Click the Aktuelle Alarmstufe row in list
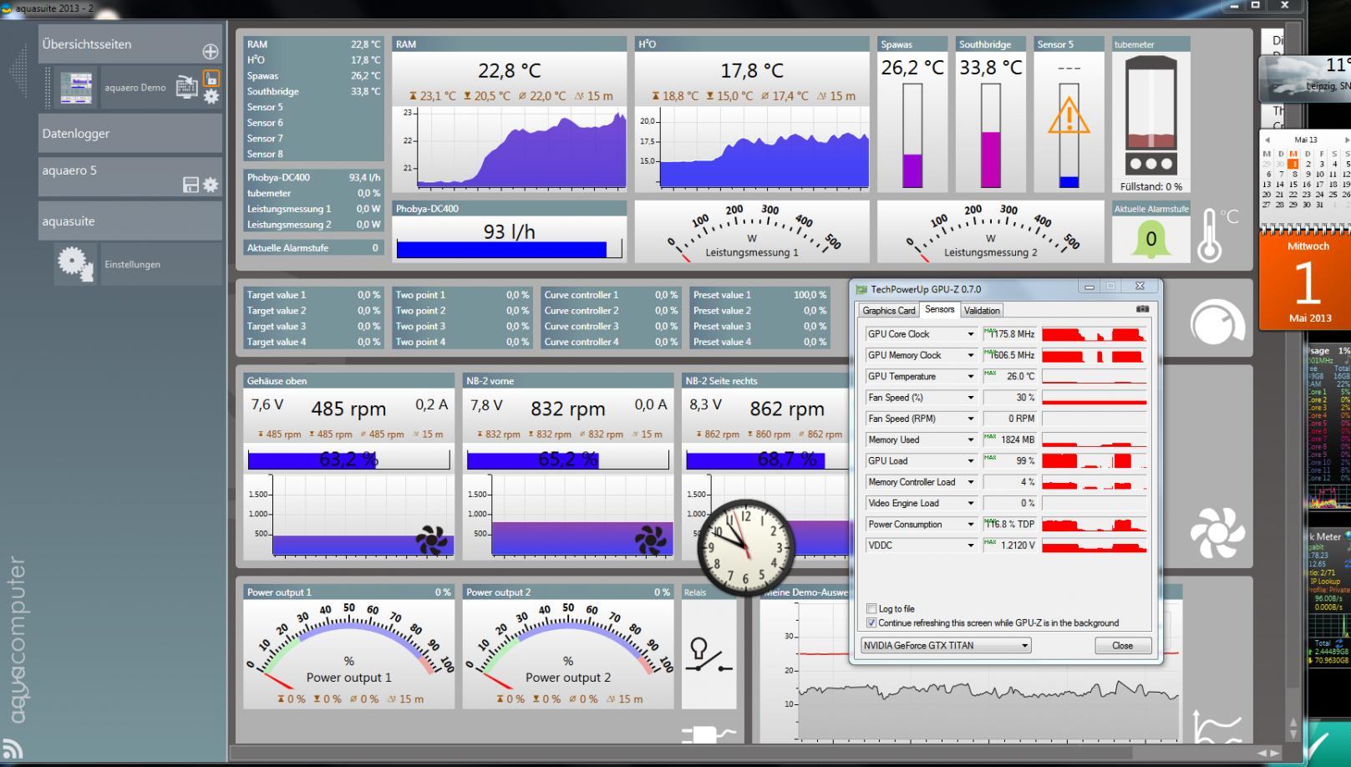This screenshot has width=1351, height=767. 313,248
